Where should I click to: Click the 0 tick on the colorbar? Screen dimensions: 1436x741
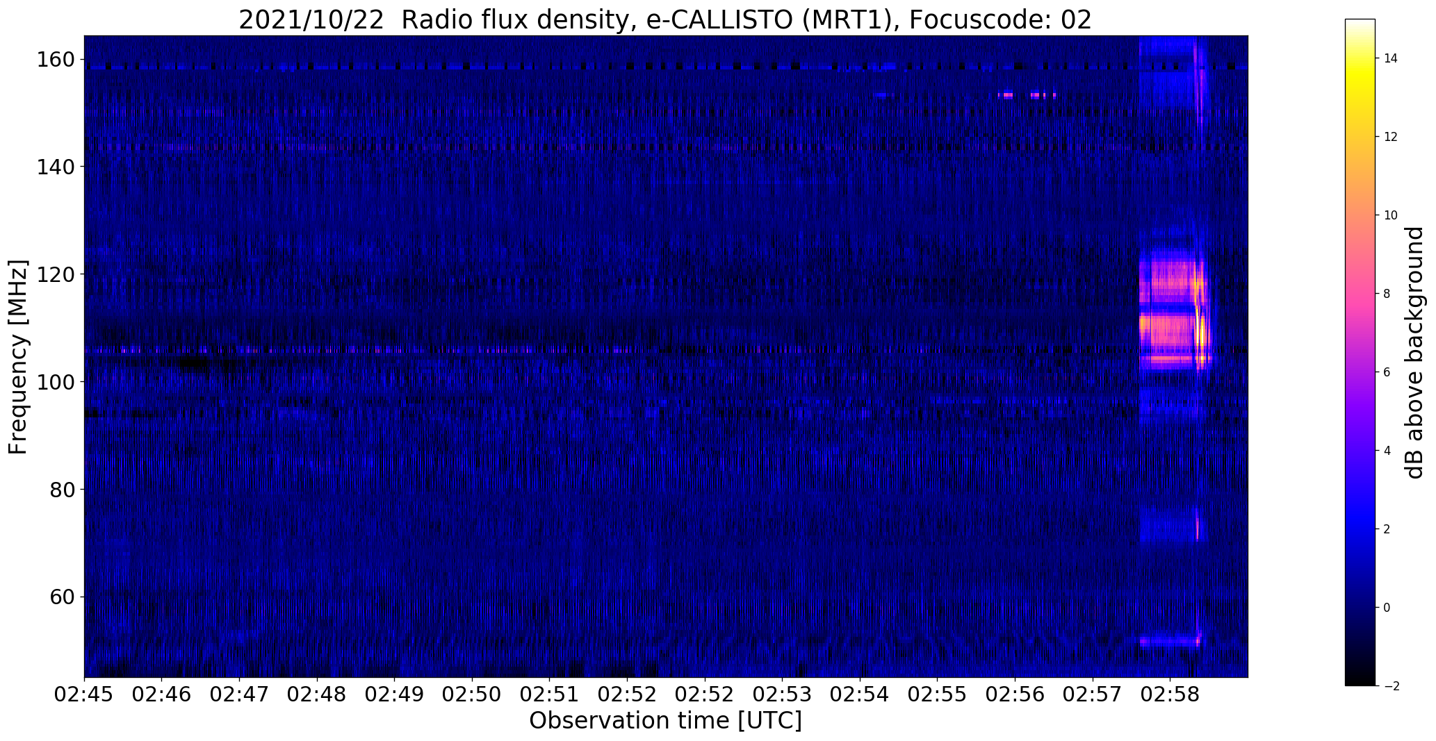(1387, 608)
